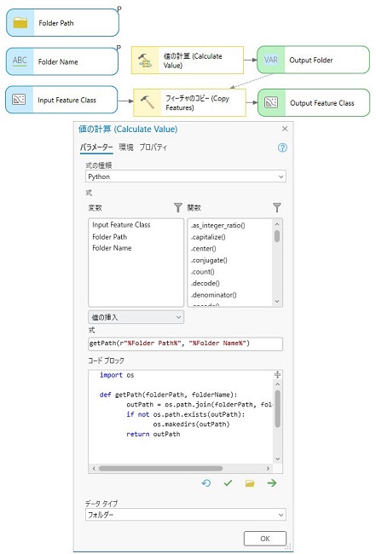Verify expression with green checkmark icon
This screenshot has width=376, height=554.
coord(228,483)
